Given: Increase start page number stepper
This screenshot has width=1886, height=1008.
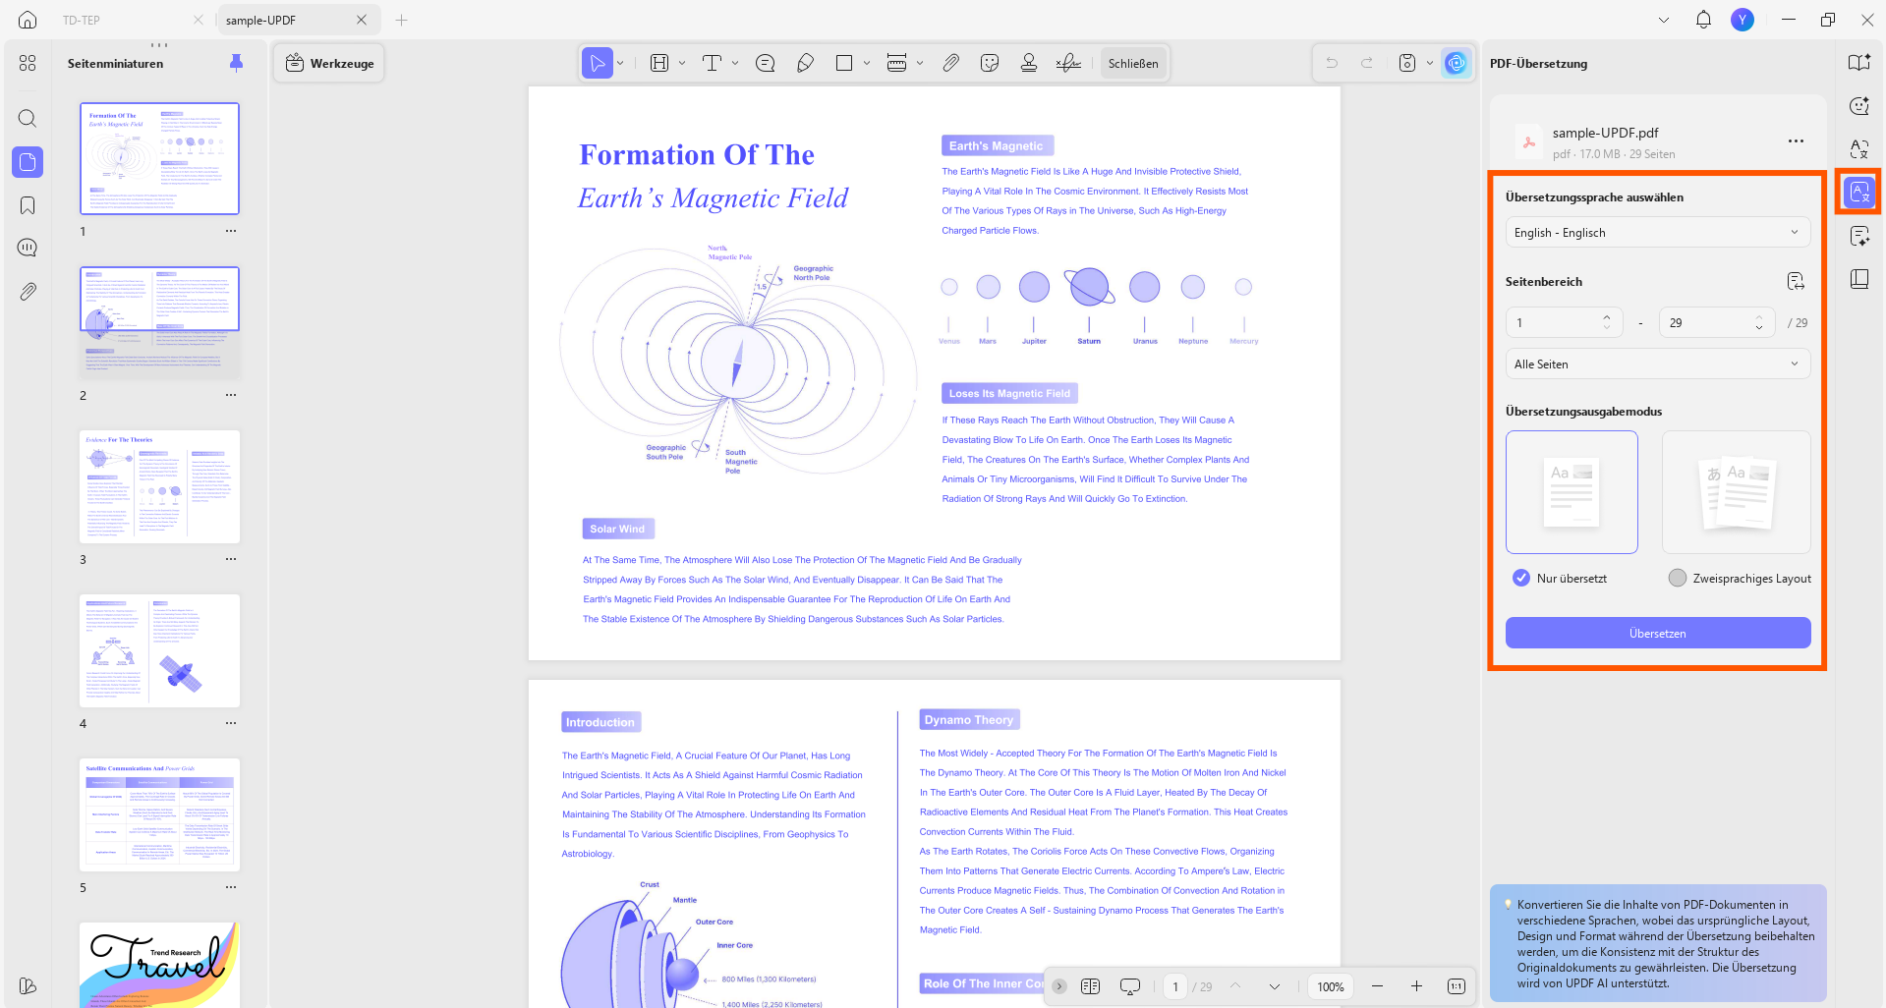Looking at the screenshot, I should point(1606,316).
